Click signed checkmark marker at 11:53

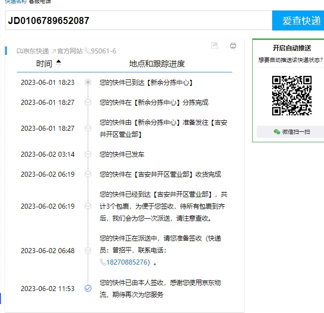pyautogui.click(x=88, y=289)
